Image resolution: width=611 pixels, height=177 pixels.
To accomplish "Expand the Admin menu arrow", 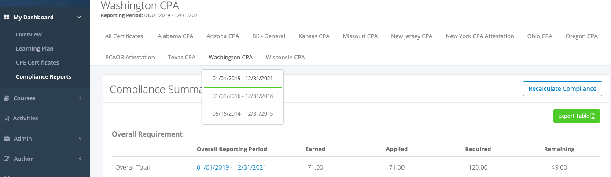I will coord(80,139).
